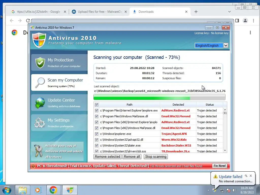This screenshot has width=260, height=195.
Task: Uncheck the dialer.exe row
Action: click(96, 145)
